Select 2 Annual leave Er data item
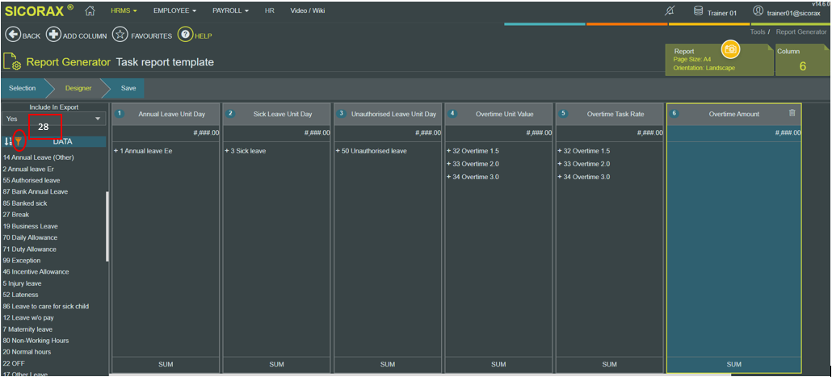832x377 pixels. (x=28, y=170)
